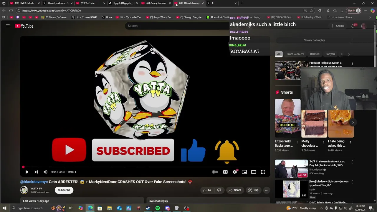Image resolution: width=377 pixels, height=212 pixels.
Task: Open options for Predator Helps us video
Action: pyautogui.click(x=352, y=64)
